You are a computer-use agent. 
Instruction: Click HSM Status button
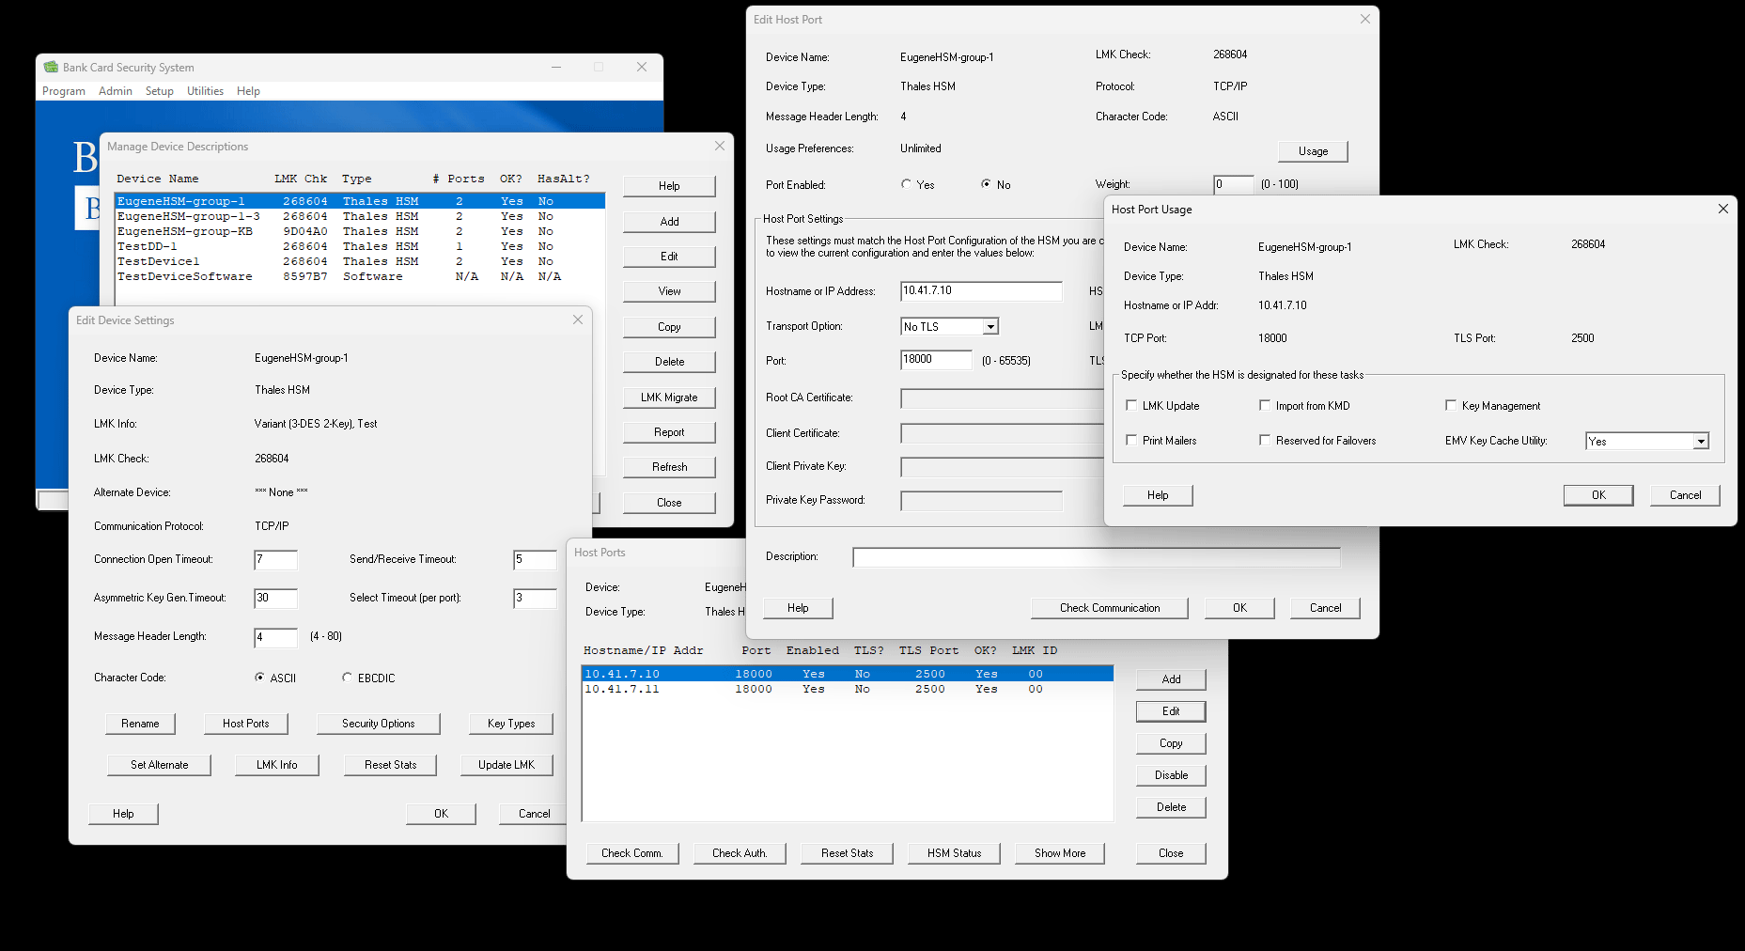click(x=954, y=853)
